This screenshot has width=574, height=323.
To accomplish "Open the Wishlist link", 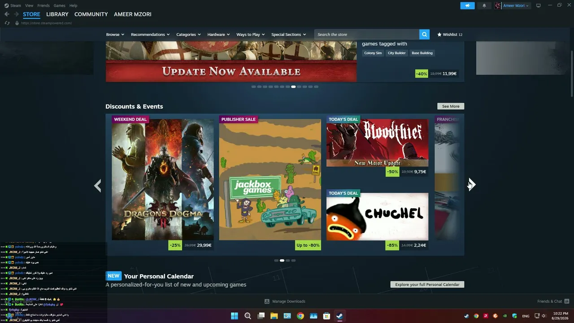I will point(450,35).
